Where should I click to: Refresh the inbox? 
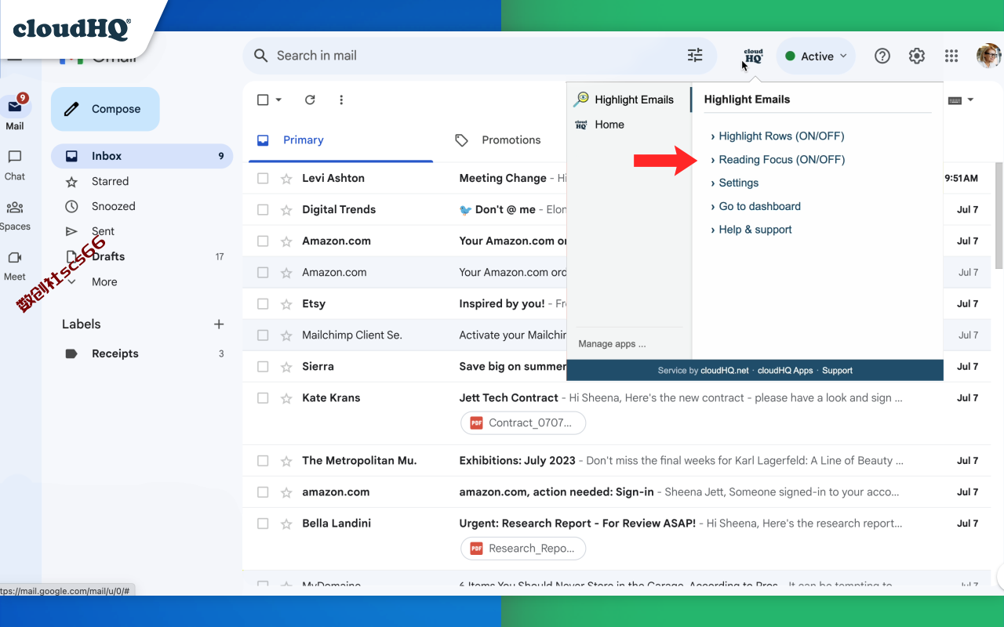tap(310, 100)
